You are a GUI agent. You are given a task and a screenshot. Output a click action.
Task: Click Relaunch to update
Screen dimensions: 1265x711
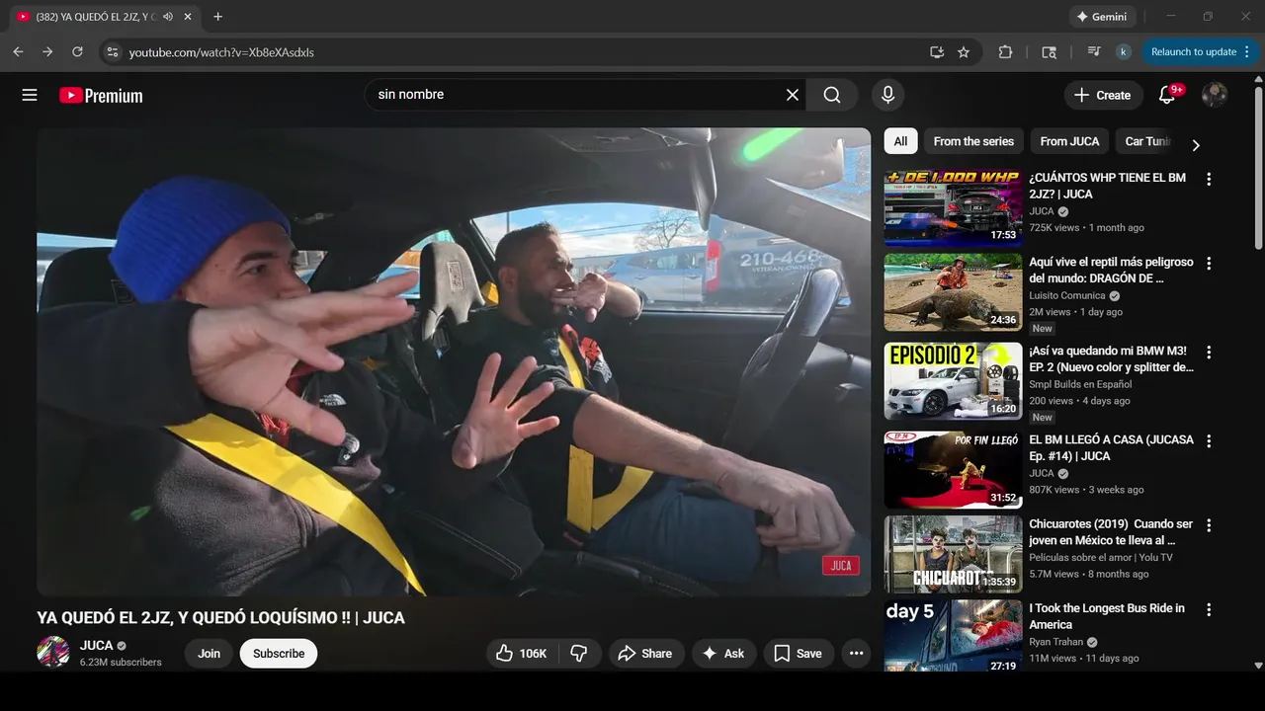(1194, 52)
